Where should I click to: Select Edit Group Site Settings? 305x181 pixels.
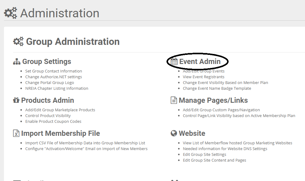click(x=204, y=154)
